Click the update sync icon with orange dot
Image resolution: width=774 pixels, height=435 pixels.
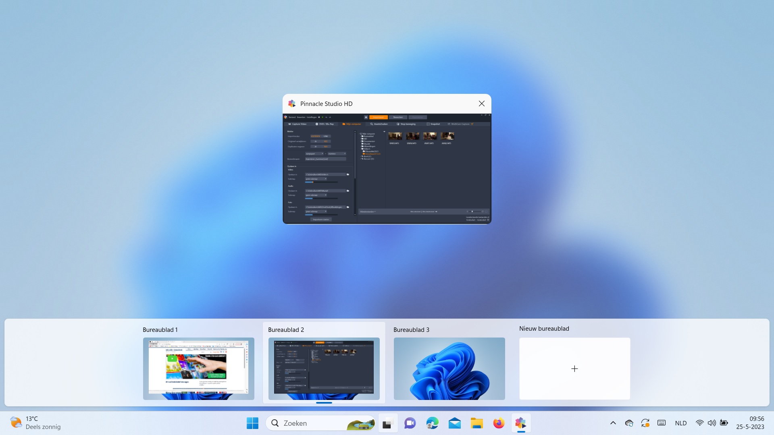[645, 423]
